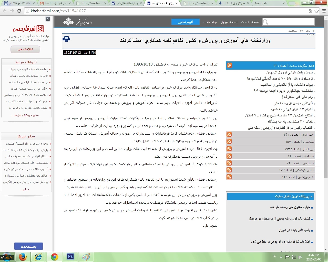
Task: Click the آلبوم تصاویر button
Action: (x=185, y=22)
